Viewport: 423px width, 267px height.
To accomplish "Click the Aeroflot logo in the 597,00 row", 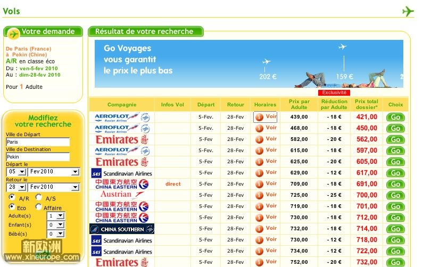I will tap(122, 151).
